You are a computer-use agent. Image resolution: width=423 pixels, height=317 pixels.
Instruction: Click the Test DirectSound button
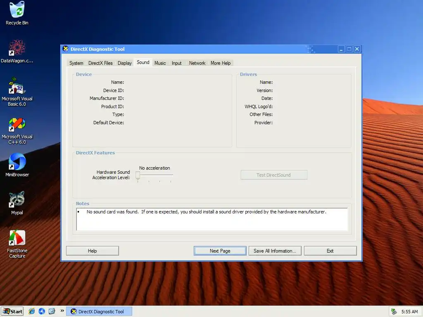coord(274,175)
